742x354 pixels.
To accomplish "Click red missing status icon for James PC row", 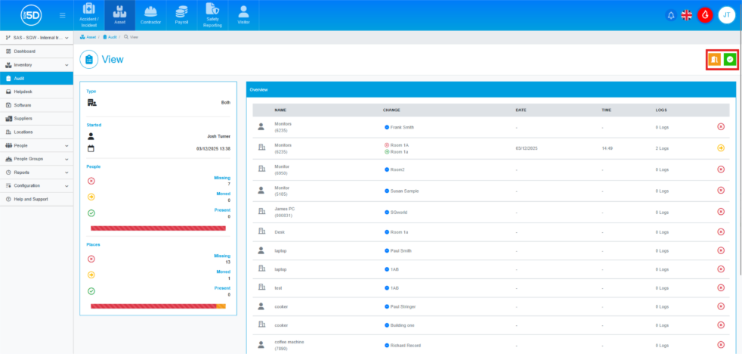I will click(x=721, y=212).
